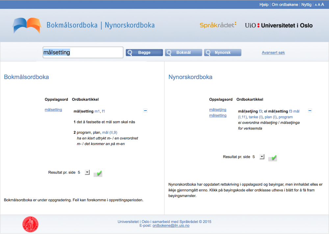The width and height of the screenshot is (329, 234).
Task: Collapse the Nynorsk målsetjing article
Action: click(x=310, y=111)
